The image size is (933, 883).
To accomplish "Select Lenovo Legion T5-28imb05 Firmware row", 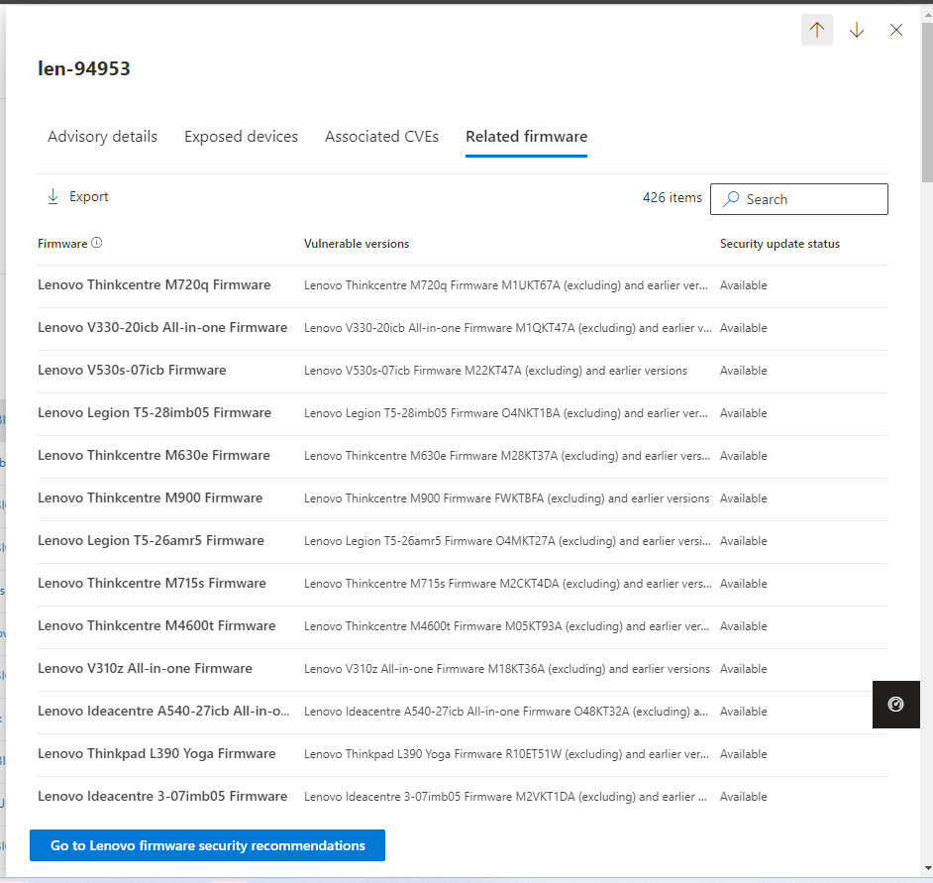I will (463, 413).
